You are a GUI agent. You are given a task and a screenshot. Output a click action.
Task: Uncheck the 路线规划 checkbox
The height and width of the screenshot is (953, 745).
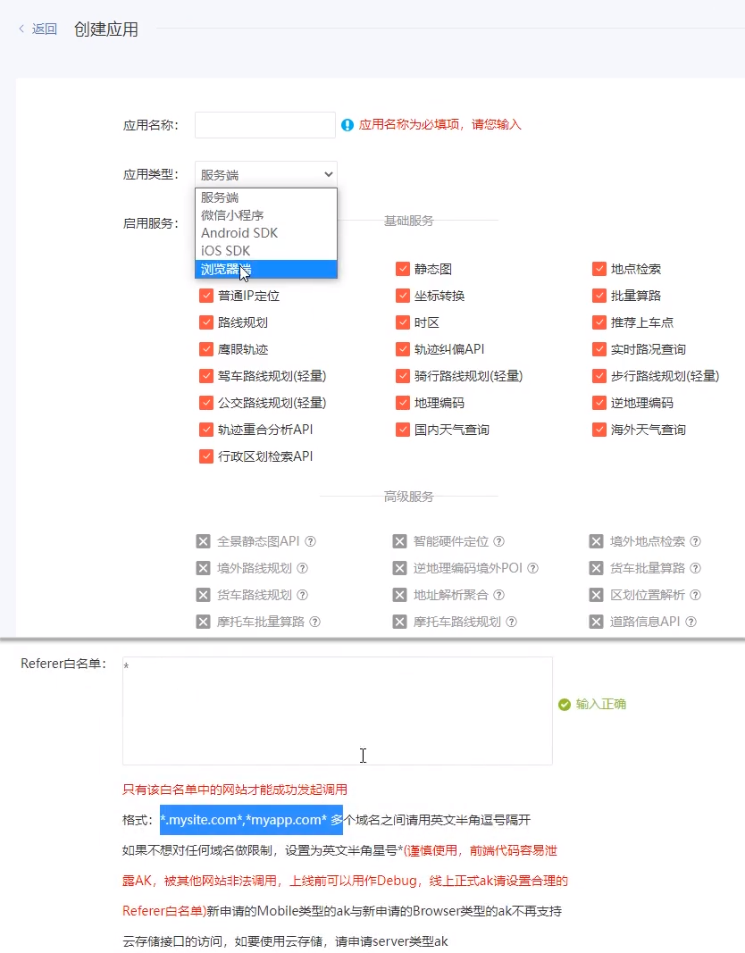coord(206,322)
